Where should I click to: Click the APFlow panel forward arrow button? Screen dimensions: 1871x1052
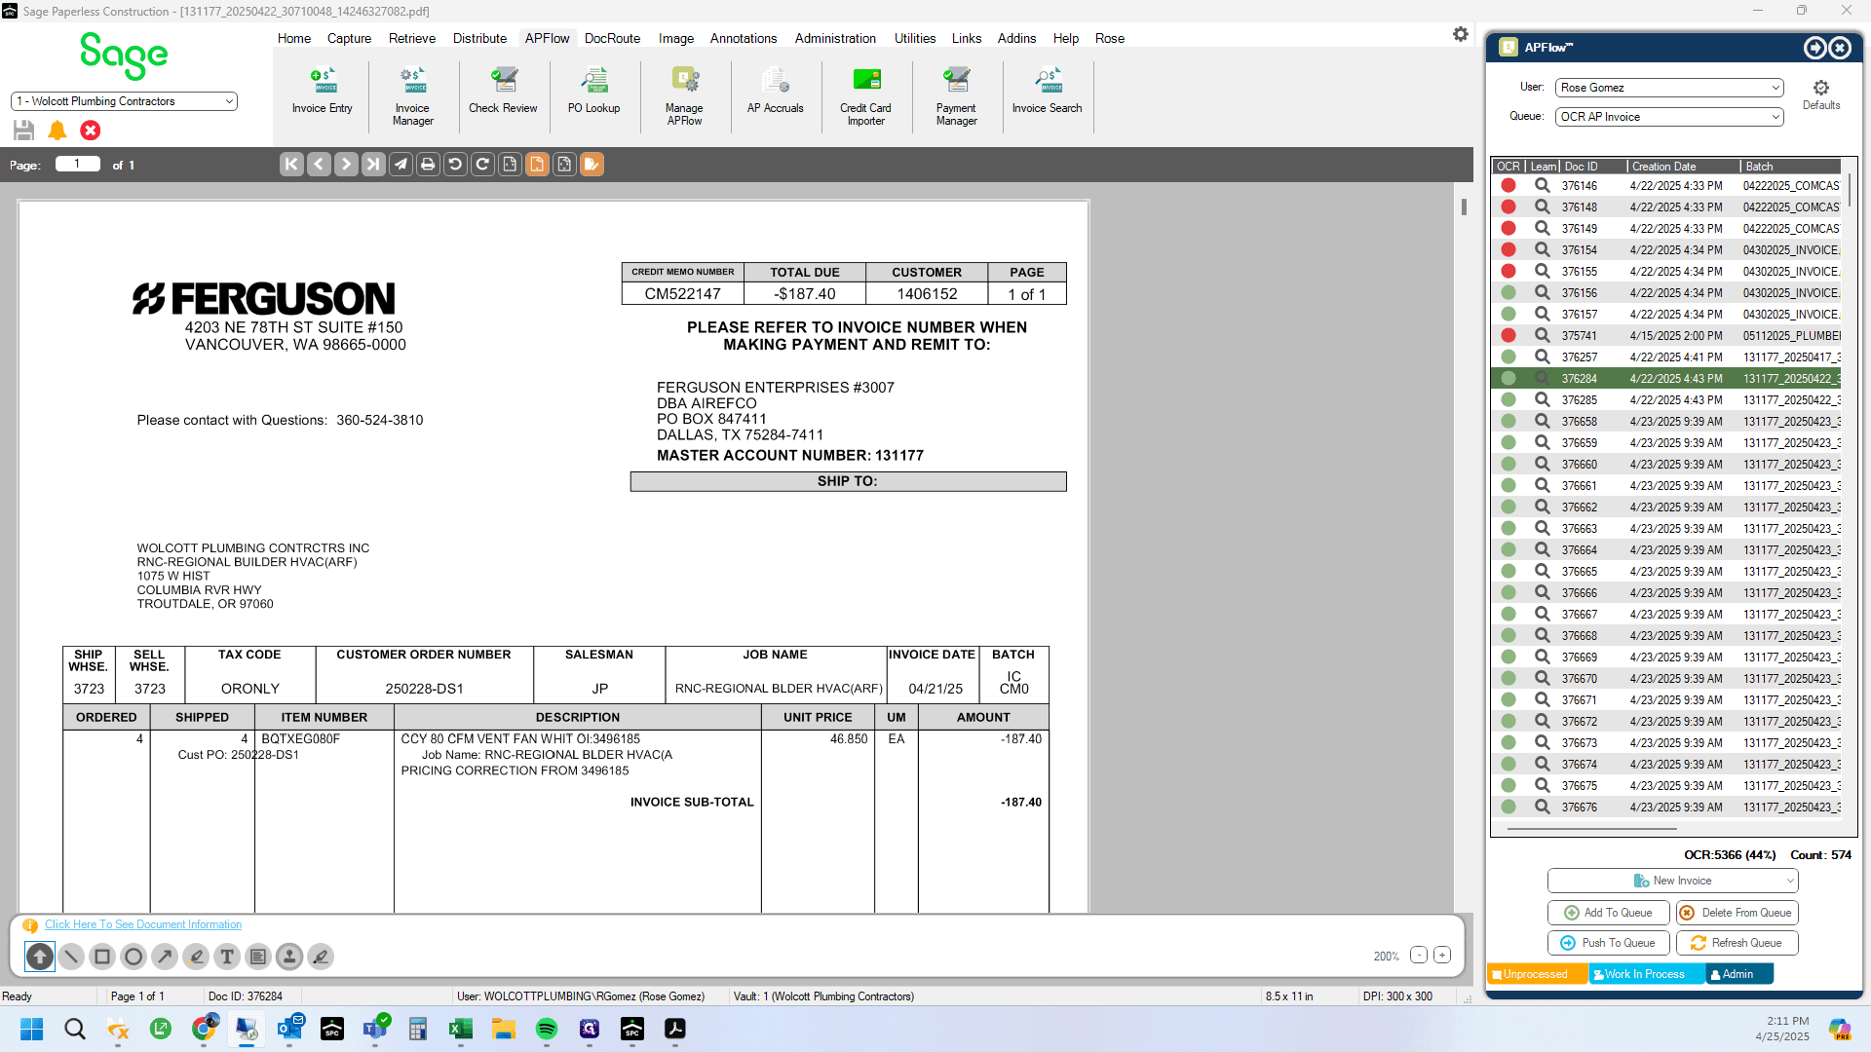coord(1814,48)
